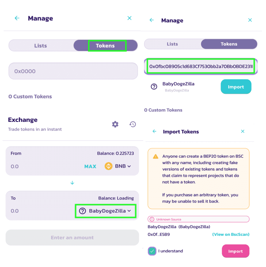The width and height of the screenshot is (266, 267).
Task: Click back arrow in right Manage panel
Action: point(152,20)
